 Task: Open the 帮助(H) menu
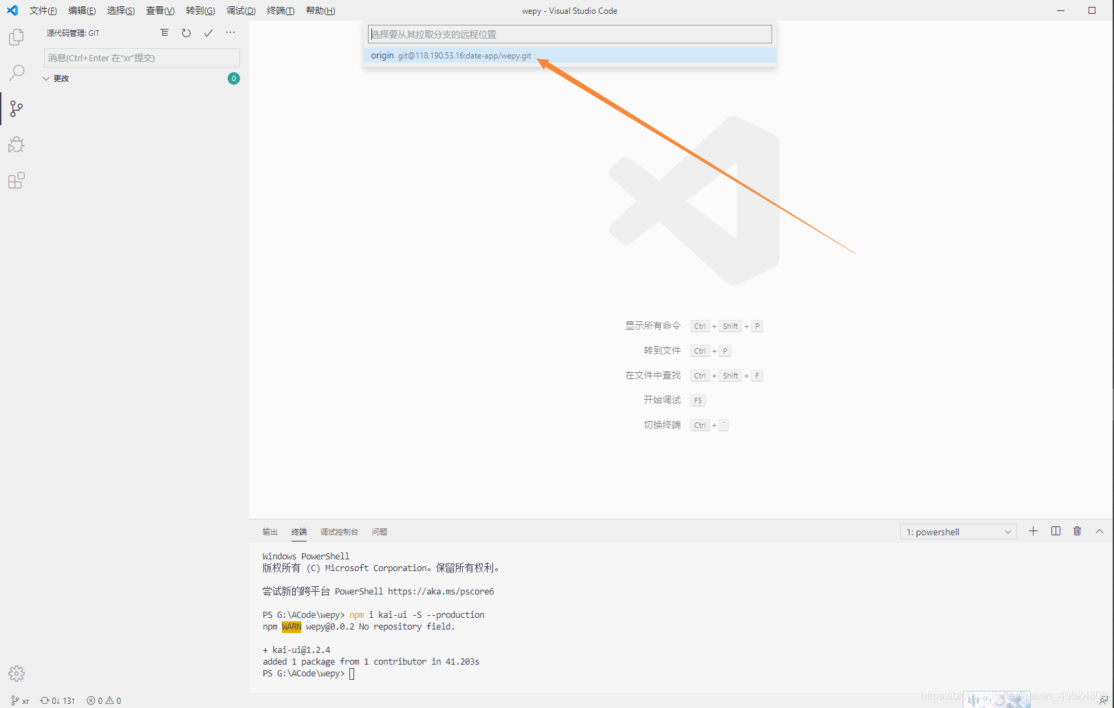pos(320,10)
